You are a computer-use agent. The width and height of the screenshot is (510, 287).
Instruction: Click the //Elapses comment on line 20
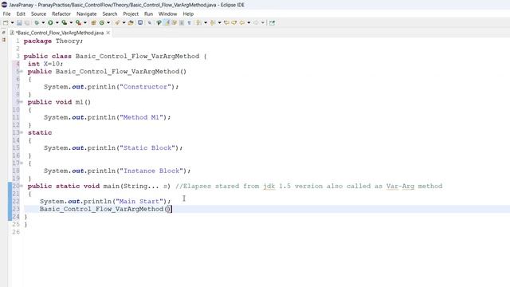tap(308, 186)
